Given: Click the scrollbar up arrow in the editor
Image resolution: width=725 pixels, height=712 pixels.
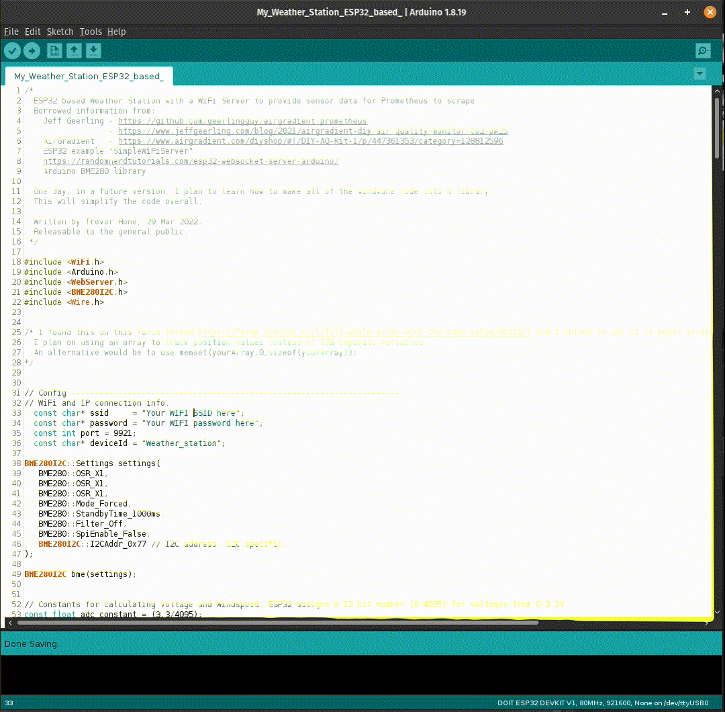Looking at the screenshot, I should coord(717,89).
